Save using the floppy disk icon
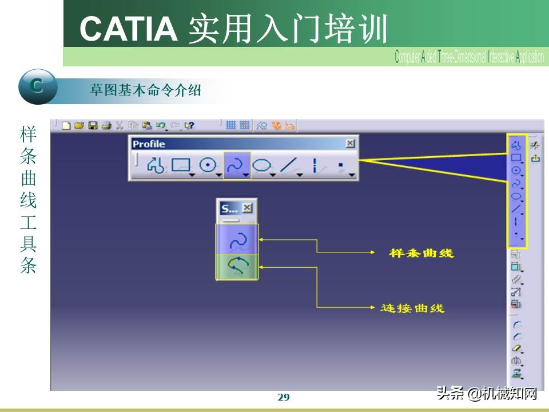The height and width of the screenshot is (412, 549). (x=93, y=125)
